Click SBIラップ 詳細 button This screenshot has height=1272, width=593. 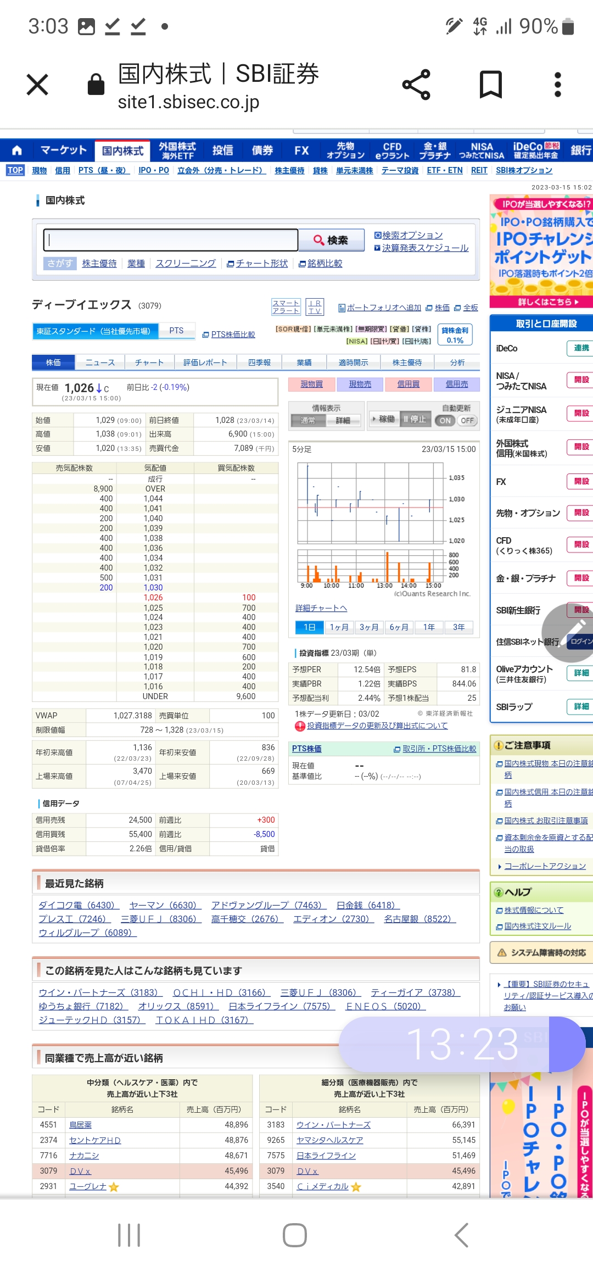(x=580, y=706)
